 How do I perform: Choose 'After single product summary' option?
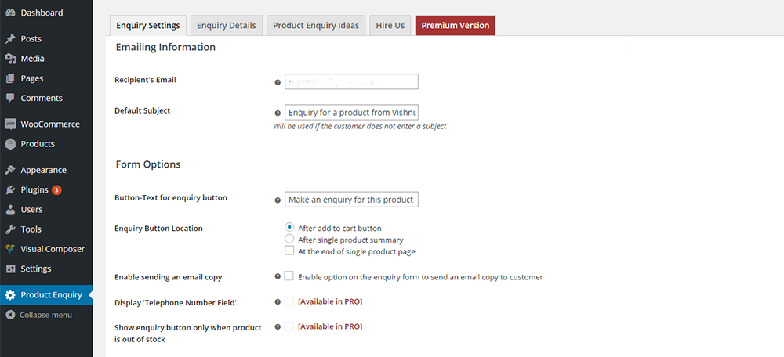(x=289, y=239)
